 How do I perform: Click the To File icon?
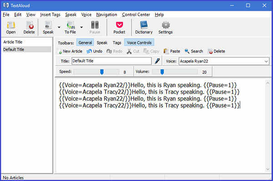click(x=71, y=25)
